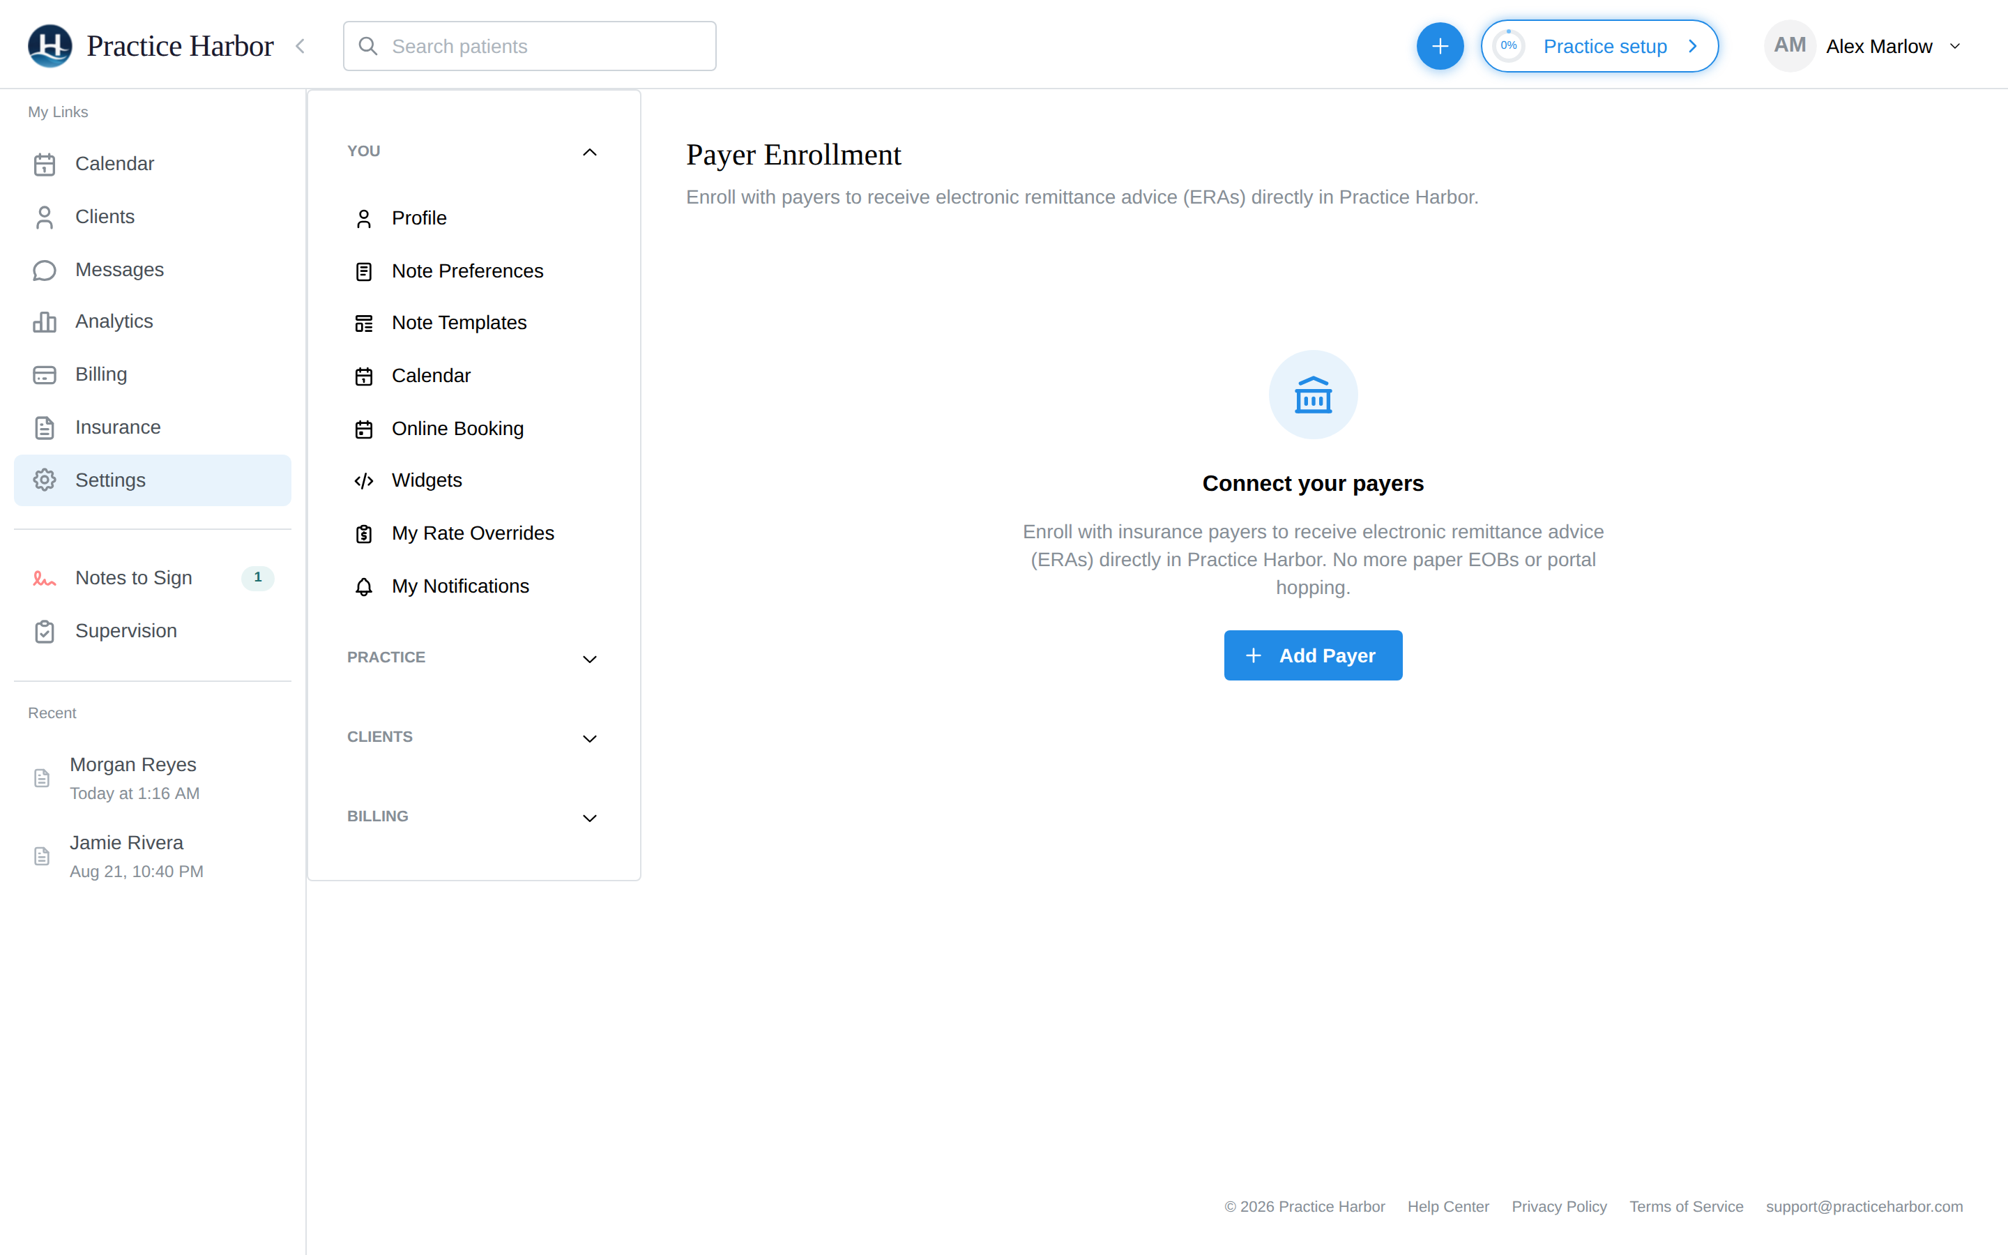The height and width of the screenshot is (1255, 2008).
Task: Select My Rate Overrides item
Action: 473,533
